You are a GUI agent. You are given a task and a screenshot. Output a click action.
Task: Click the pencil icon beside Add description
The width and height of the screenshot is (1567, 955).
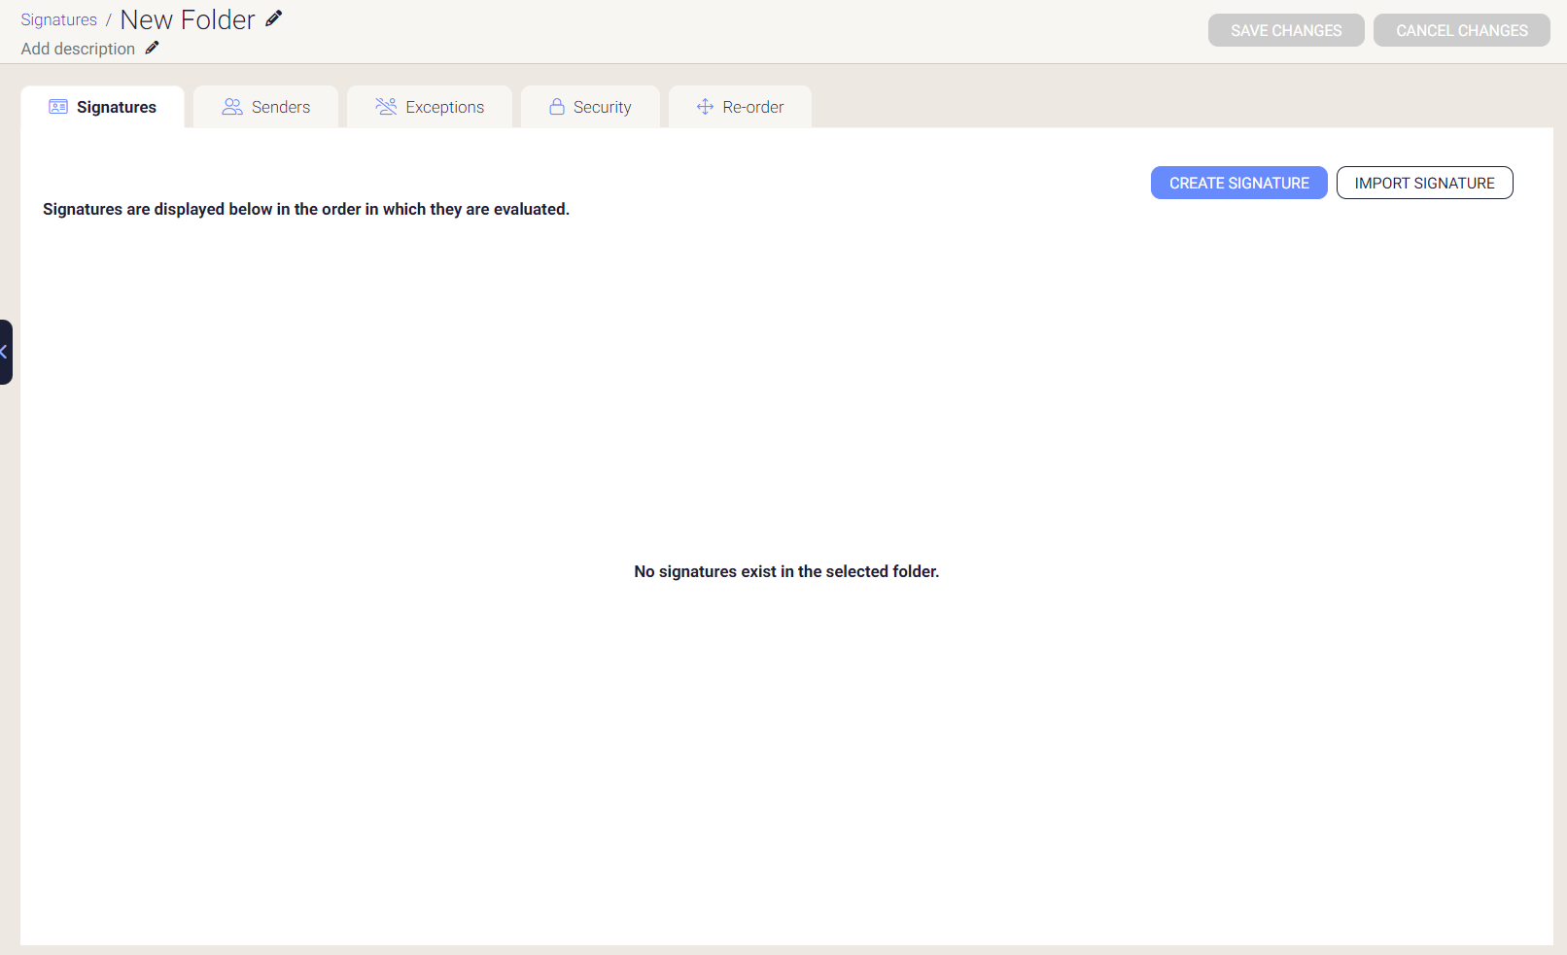[152, 48]
